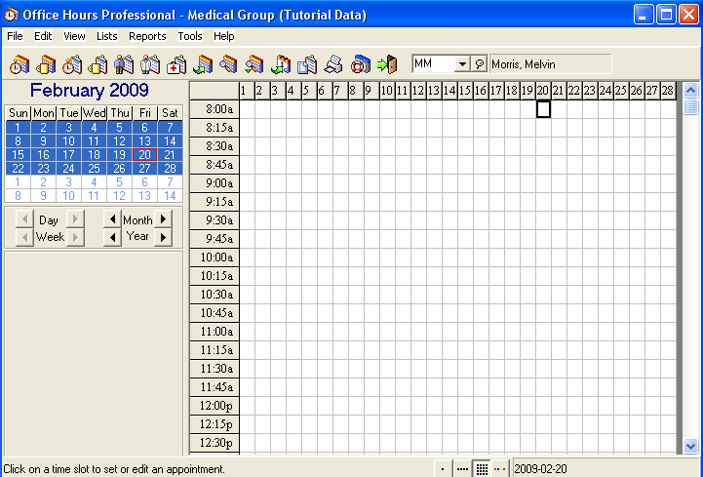Click the previous Week arrow

click(24, 237)
